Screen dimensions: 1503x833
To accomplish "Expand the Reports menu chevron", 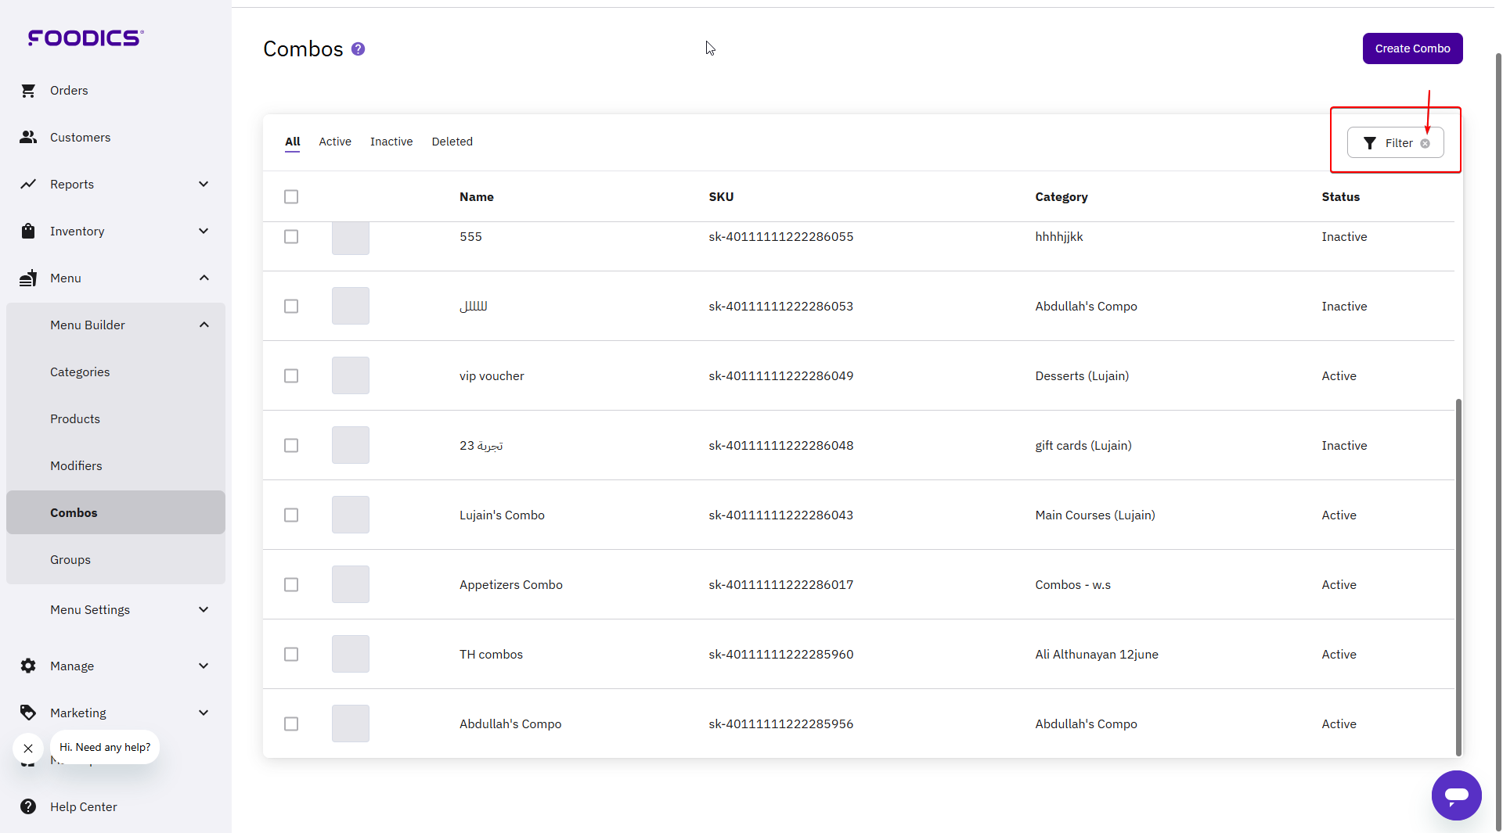I will click(x=204, y=185).
